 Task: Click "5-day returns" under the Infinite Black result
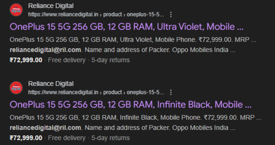(110, 138)
